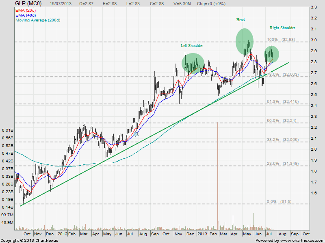Click the 46.9M volume axis label

coord(7,222)
